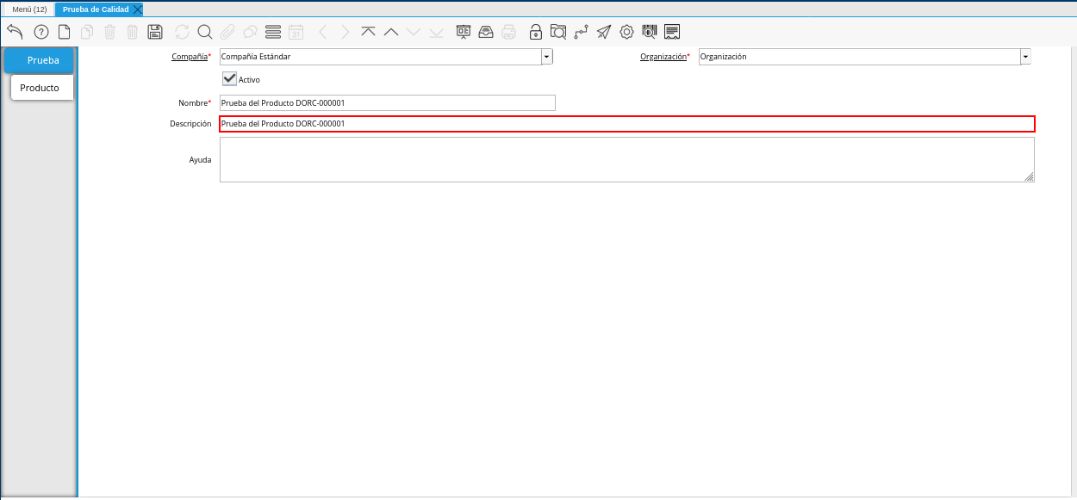Click the Copy record icon
Screen dimensions: 1077x500
pos(87,32)
